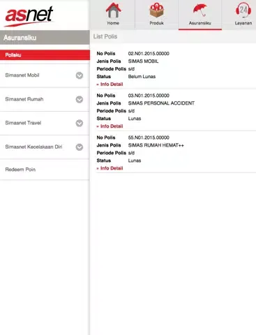256x335 pixels.
Task: Expand the Simasnet Mobil chevron
Action: 80,75
